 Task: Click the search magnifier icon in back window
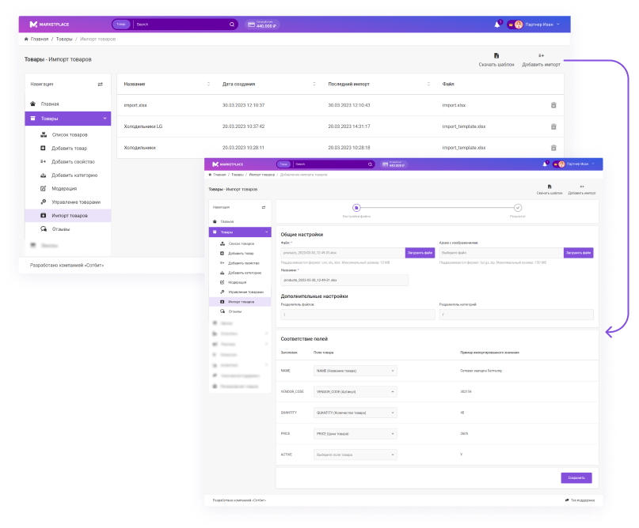[x=231, y=25]
